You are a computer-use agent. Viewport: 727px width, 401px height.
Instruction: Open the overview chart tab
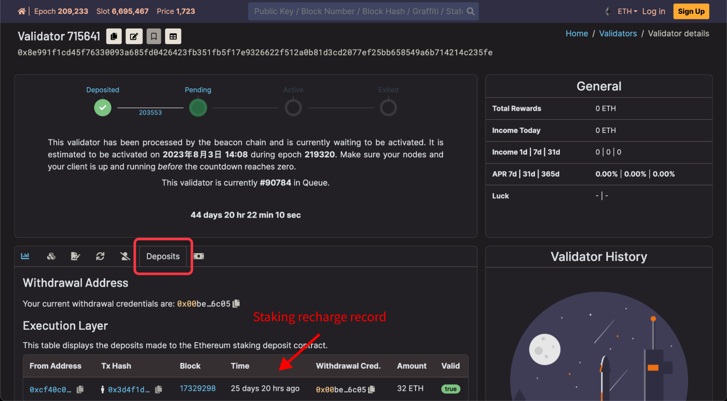coord(25,256)
